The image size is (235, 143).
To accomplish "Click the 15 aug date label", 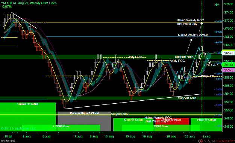I will (130, 136).
